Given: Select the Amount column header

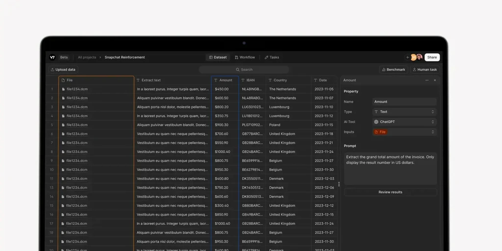Looking at the screenshot, I should point(225,80).
